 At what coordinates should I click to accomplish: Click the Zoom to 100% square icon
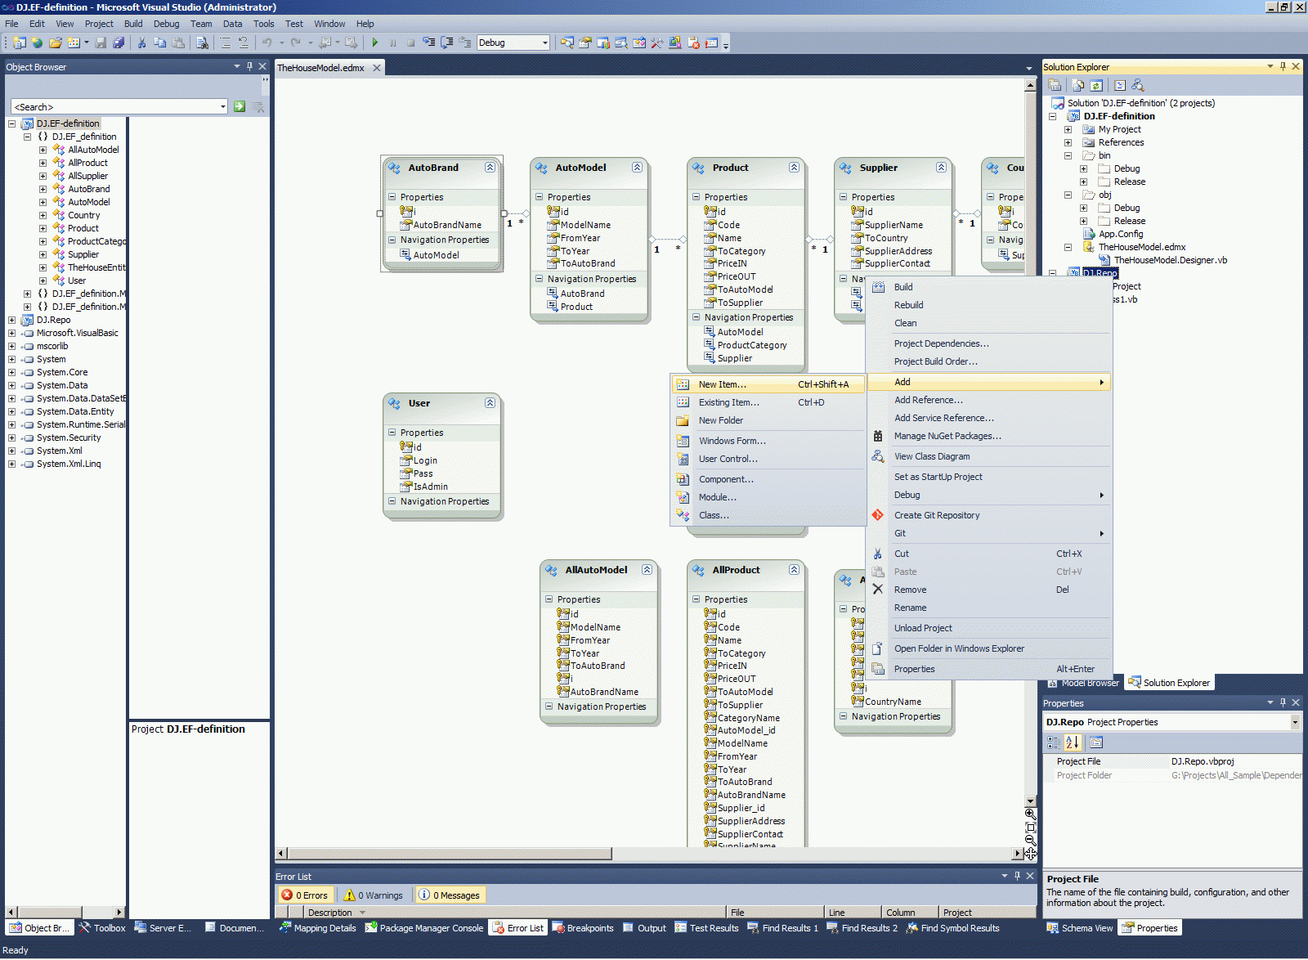pos(1031,828)
